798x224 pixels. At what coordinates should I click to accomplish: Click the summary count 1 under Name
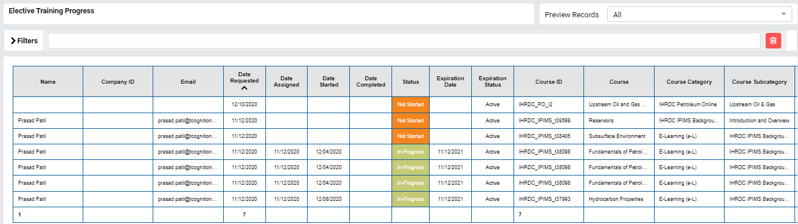(20, 215)
